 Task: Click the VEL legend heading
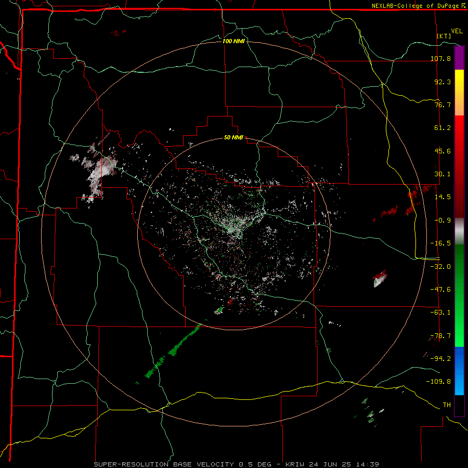click(457, 31)
